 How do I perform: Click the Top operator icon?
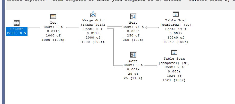pyautogui.click(x=53, y=16)
